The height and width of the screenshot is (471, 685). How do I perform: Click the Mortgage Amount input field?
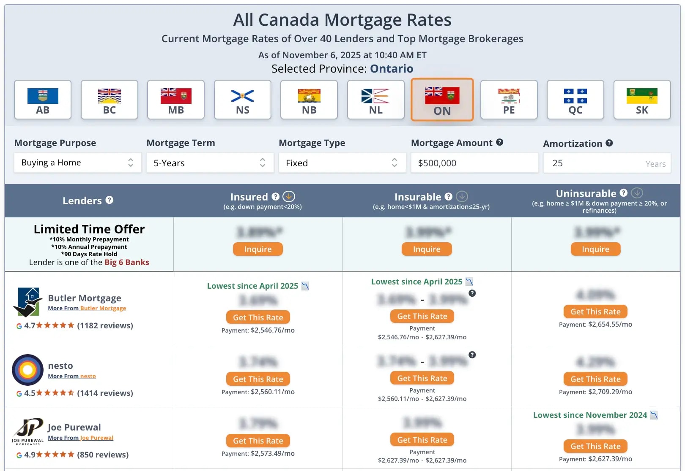[x=474, y=163]
